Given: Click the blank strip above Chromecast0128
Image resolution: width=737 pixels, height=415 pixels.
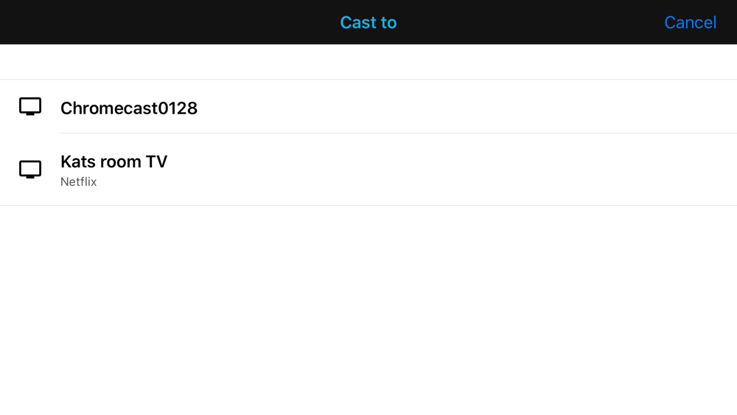Looking at the screenshot, I should 368,62.
